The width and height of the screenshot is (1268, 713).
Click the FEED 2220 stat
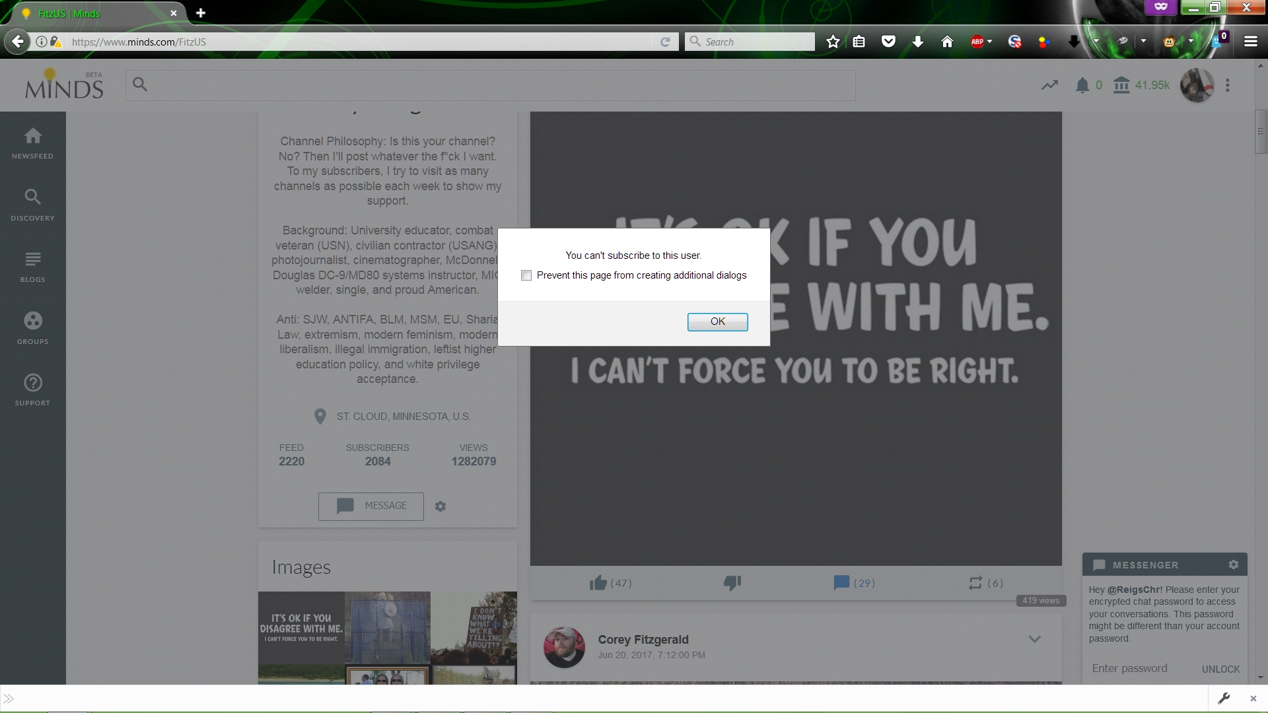click(291, 455)
